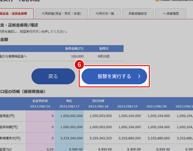
Task: Click the 口座の情報（振替実施後）heading
Action: click(23, 92)
